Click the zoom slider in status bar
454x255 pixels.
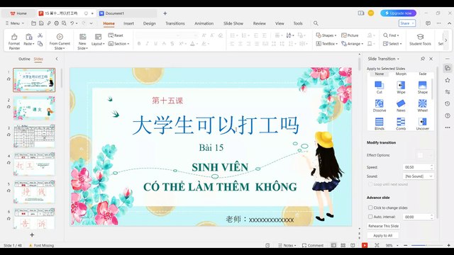pos(427,245)
